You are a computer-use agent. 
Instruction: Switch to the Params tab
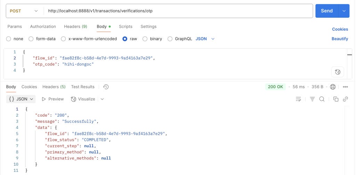pyautogui.click(x=15, y=26)
